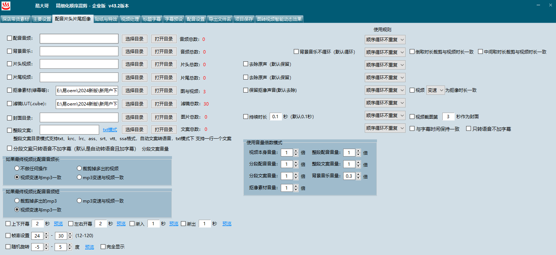Tick the 封面目录 checkbox
The image size is (556, 255).
tap(10, 118)
